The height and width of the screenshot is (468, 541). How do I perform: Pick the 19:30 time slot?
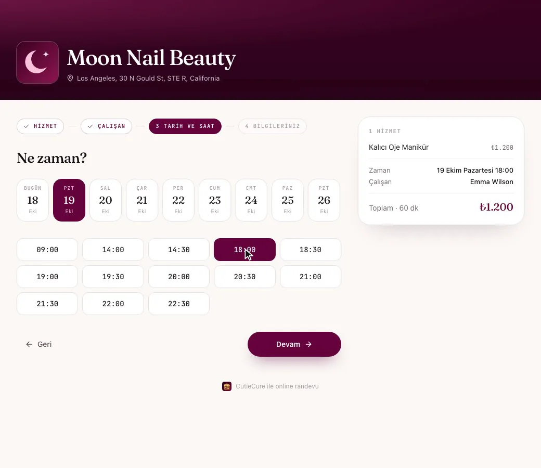click(x=113, y=277)
